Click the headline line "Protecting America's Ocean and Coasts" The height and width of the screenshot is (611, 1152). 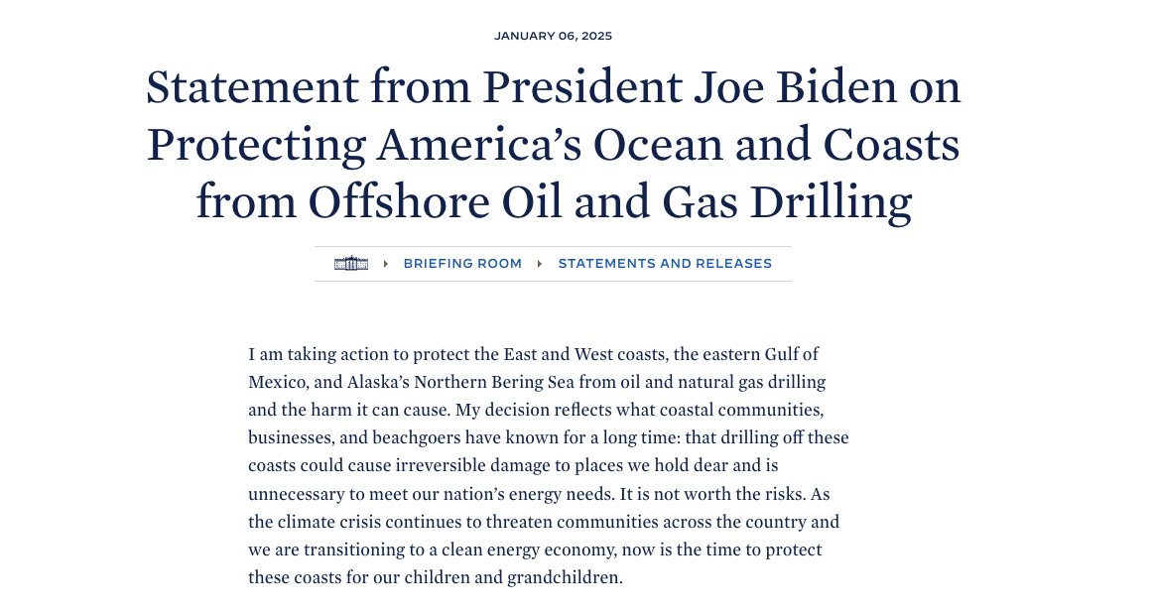(x=553, y=145)
